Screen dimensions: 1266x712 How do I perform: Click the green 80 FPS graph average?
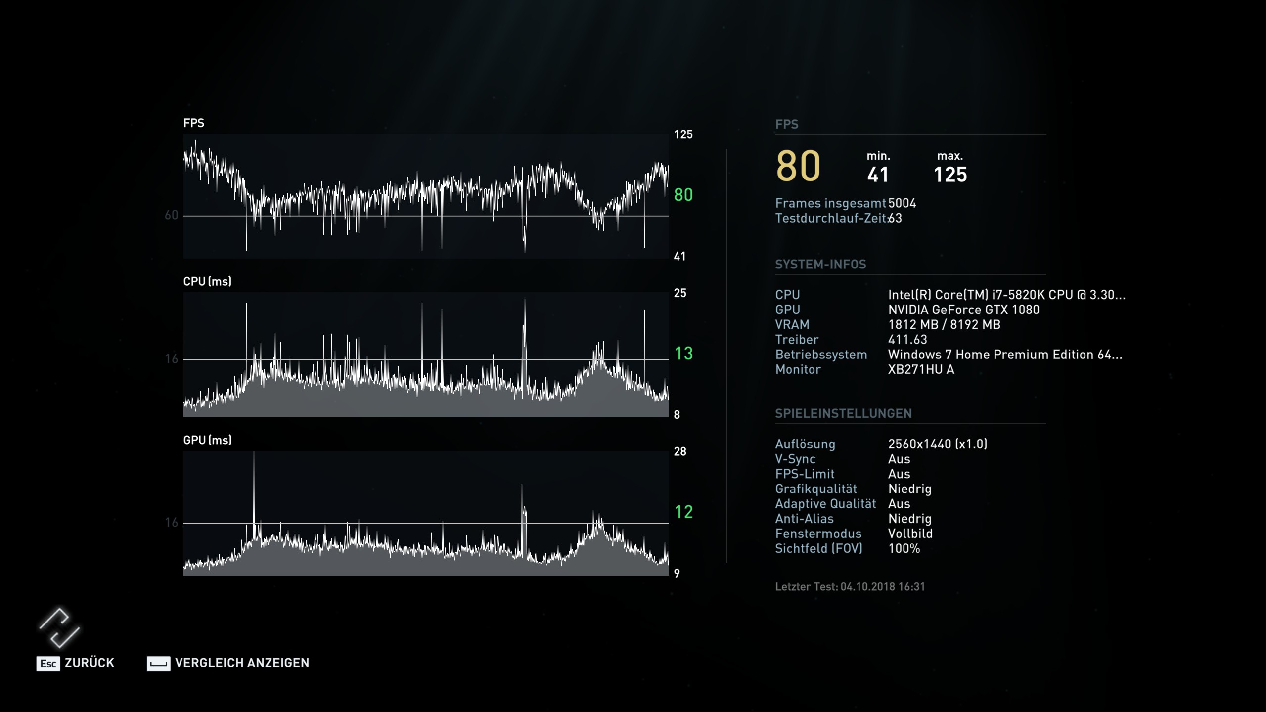683,195
